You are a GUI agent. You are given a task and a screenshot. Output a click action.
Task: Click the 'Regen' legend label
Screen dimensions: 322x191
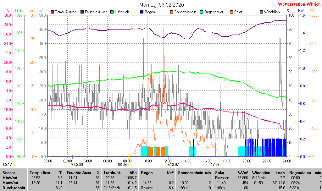[x=150, y=12]
